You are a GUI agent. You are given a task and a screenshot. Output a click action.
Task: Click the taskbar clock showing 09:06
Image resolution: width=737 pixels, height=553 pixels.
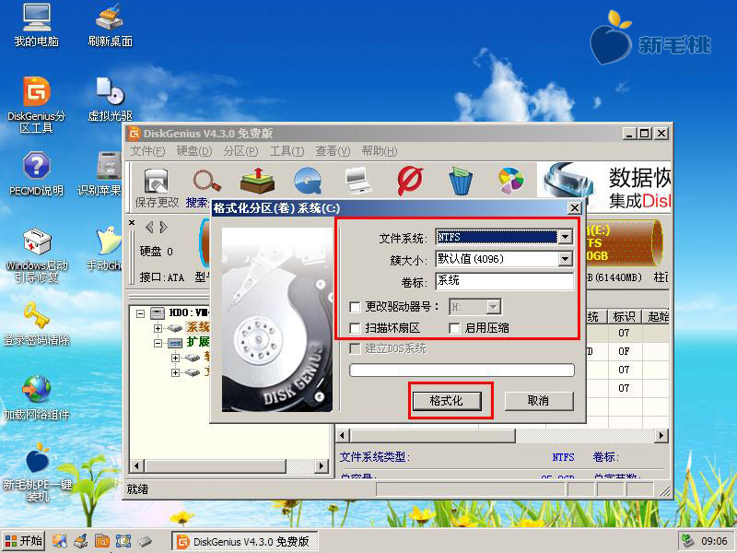tap(714, 541)
